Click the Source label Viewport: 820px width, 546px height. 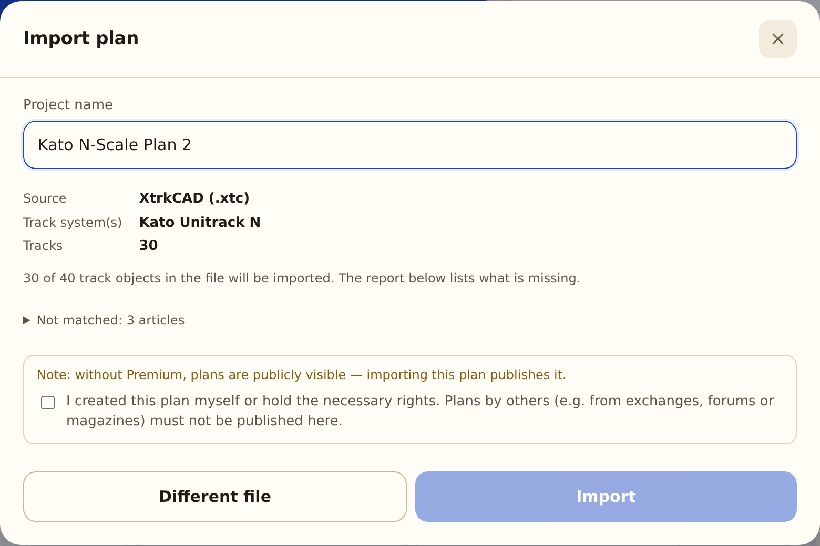(x=45, y=198)
